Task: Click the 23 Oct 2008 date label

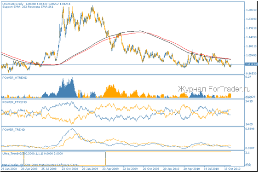Action: click(x=70, y=169)
